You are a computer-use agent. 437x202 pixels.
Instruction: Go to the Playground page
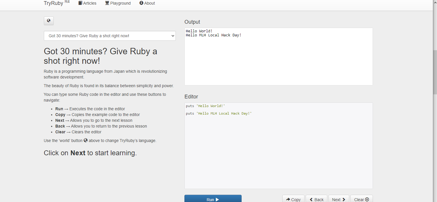click(x=118, y=3)
